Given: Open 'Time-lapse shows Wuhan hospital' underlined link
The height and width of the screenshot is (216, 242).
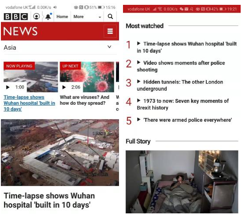Looking at the screenshot, I should 29,103.
